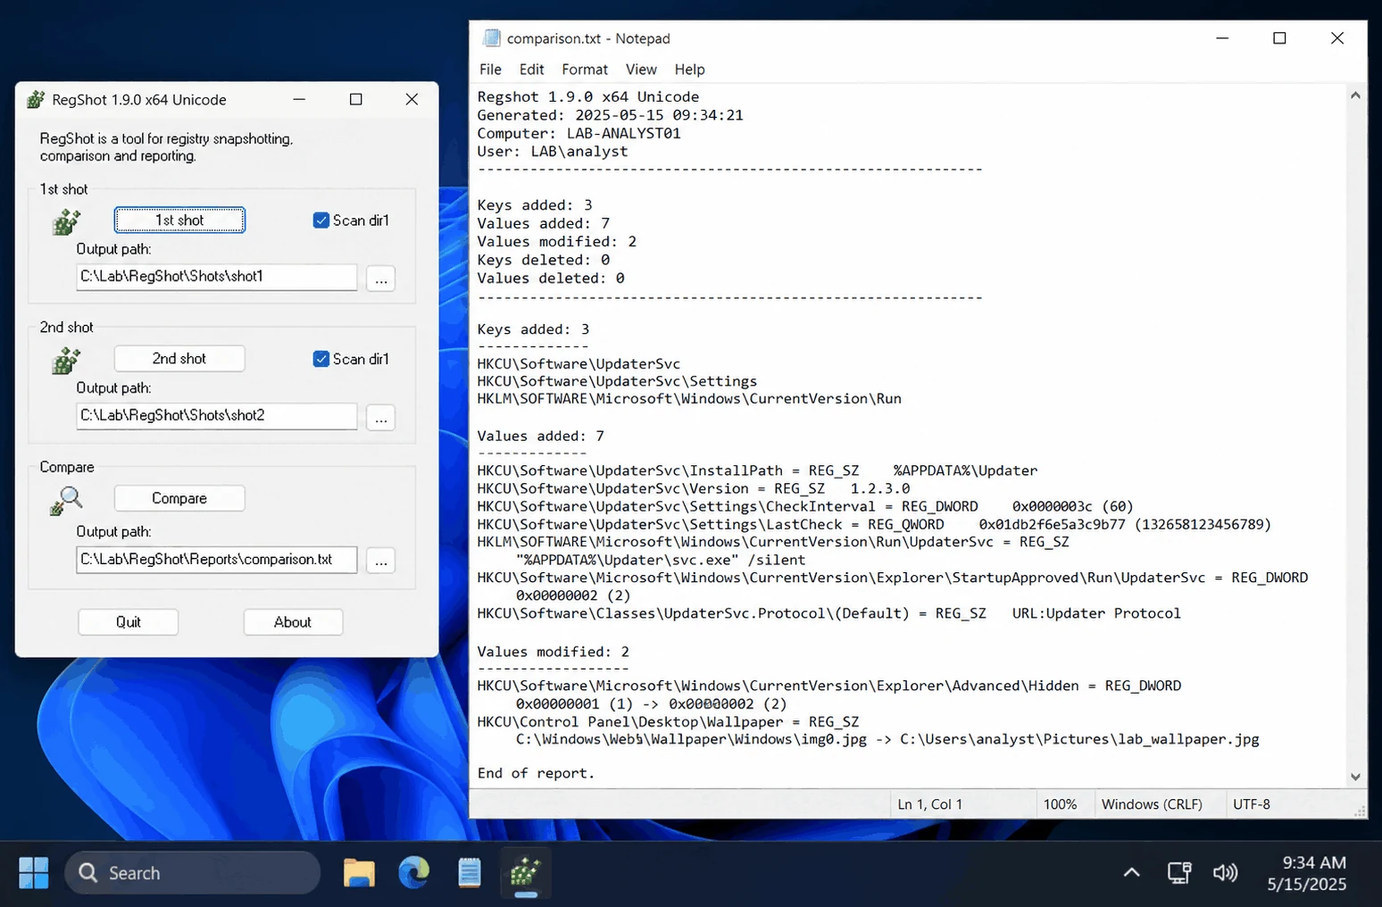Open the About dialog in RegShot
This screenshot has height=907, width=1382.
[293, 622]
